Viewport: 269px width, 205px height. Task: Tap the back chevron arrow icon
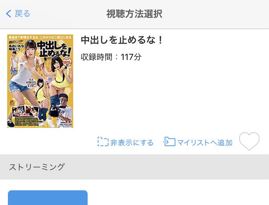[x=8, y=14]
